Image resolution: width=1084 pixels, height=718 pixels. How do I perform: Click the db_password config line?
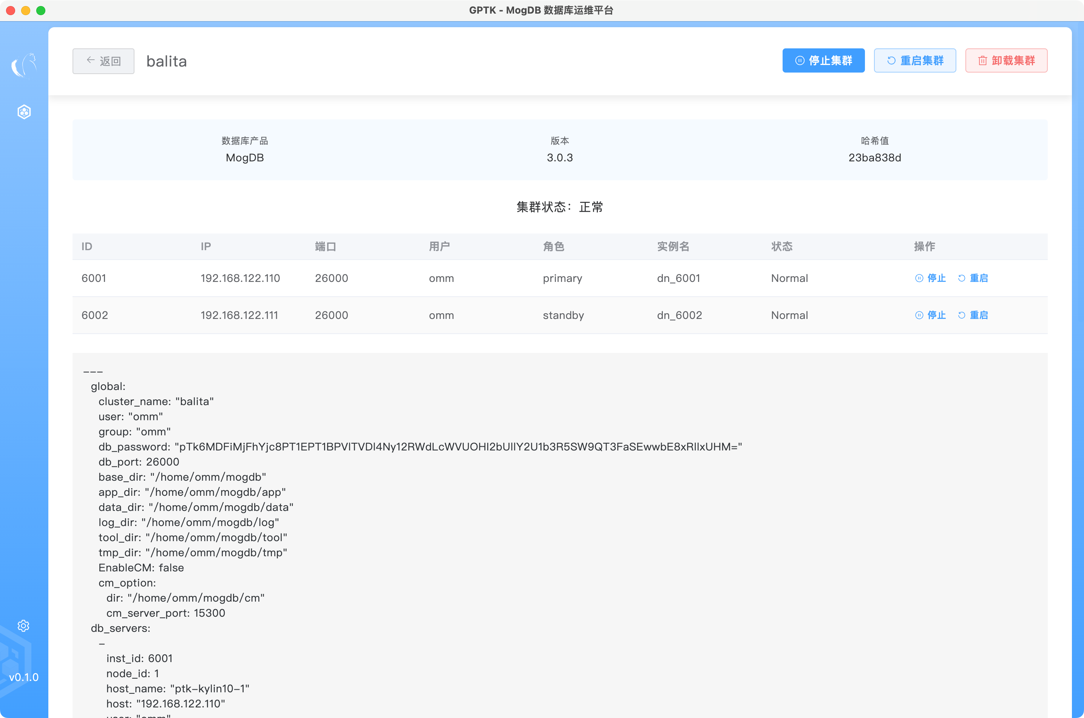(x=420, y=447)
